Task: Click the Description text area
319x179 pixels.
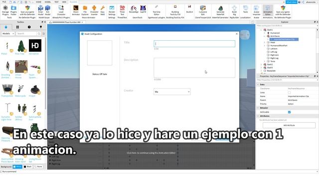Action: [x=194, y=68]
